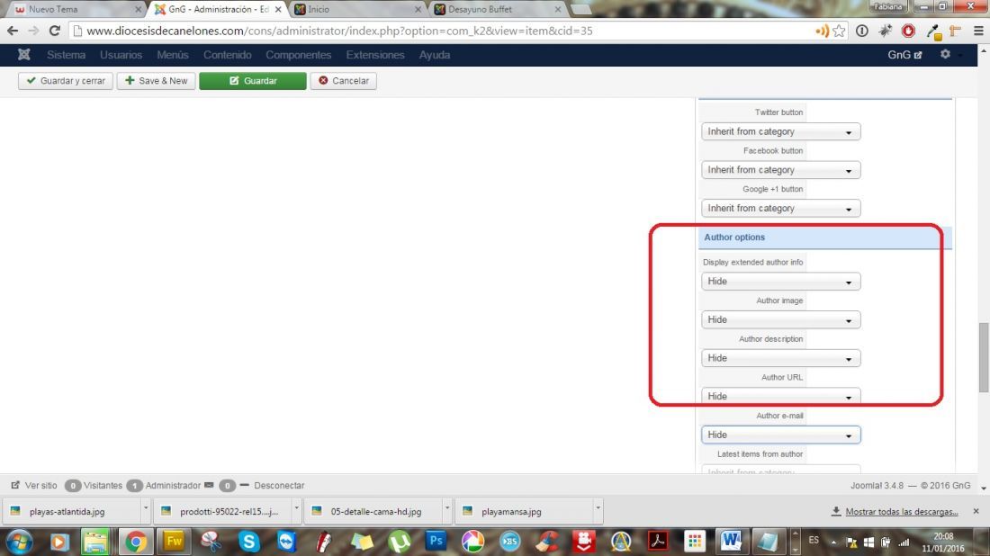990x556 pixels.
Task: Open Windows Media Player taskbar icon
Action: point(58,542)
